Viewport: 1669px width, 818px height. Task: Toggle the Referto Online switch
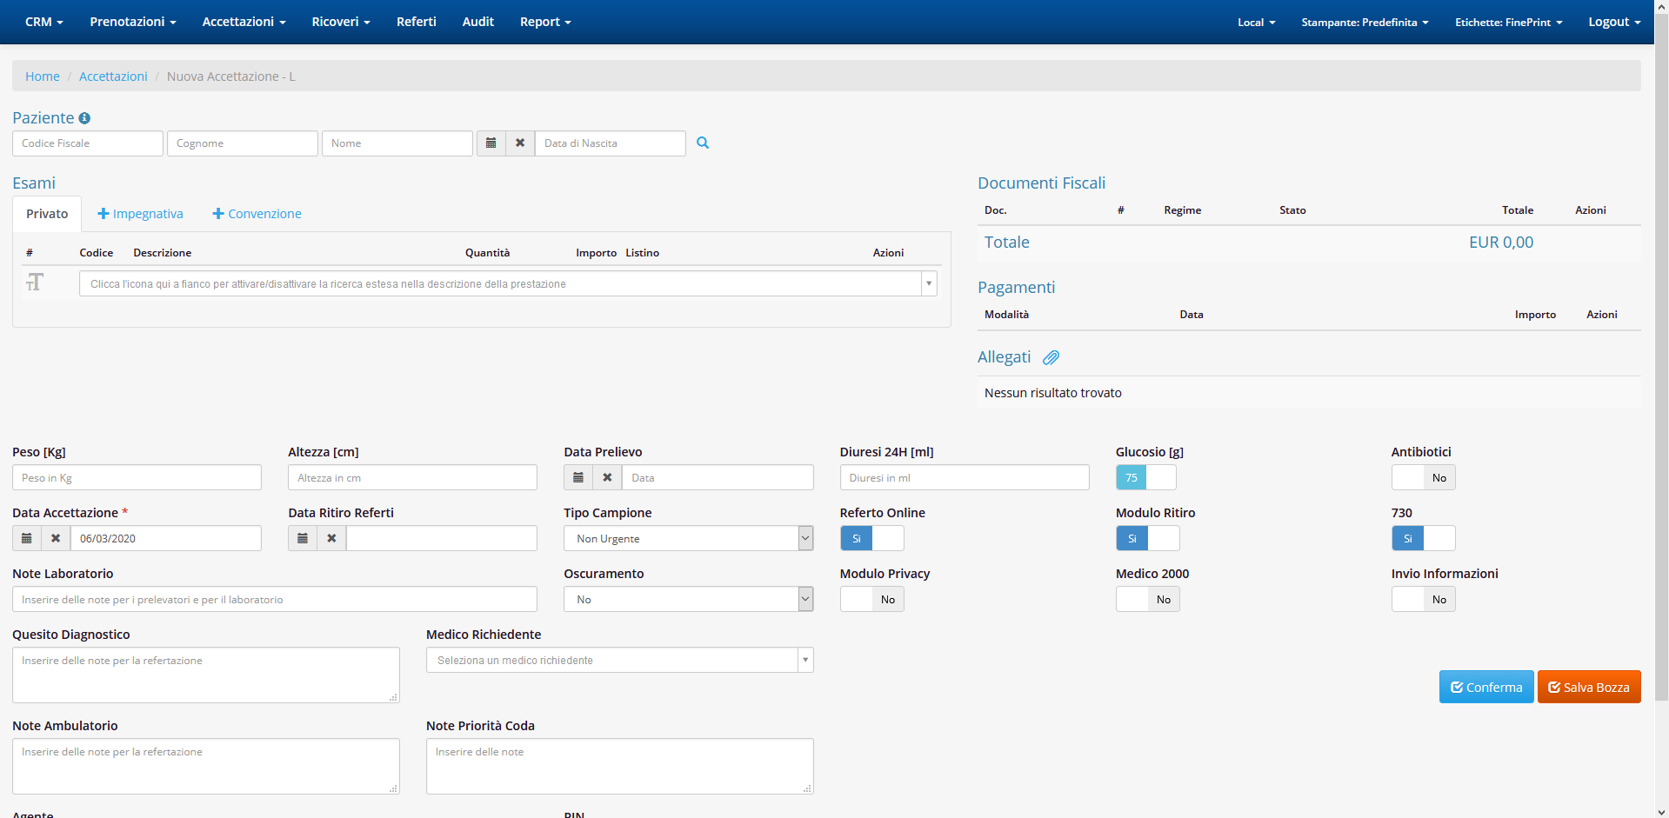click(872, 538)
